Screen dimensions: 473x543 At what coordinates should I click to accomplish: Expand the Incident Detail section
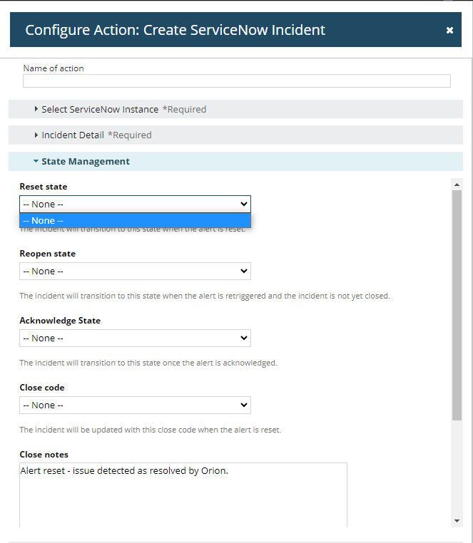pos(235,135)
